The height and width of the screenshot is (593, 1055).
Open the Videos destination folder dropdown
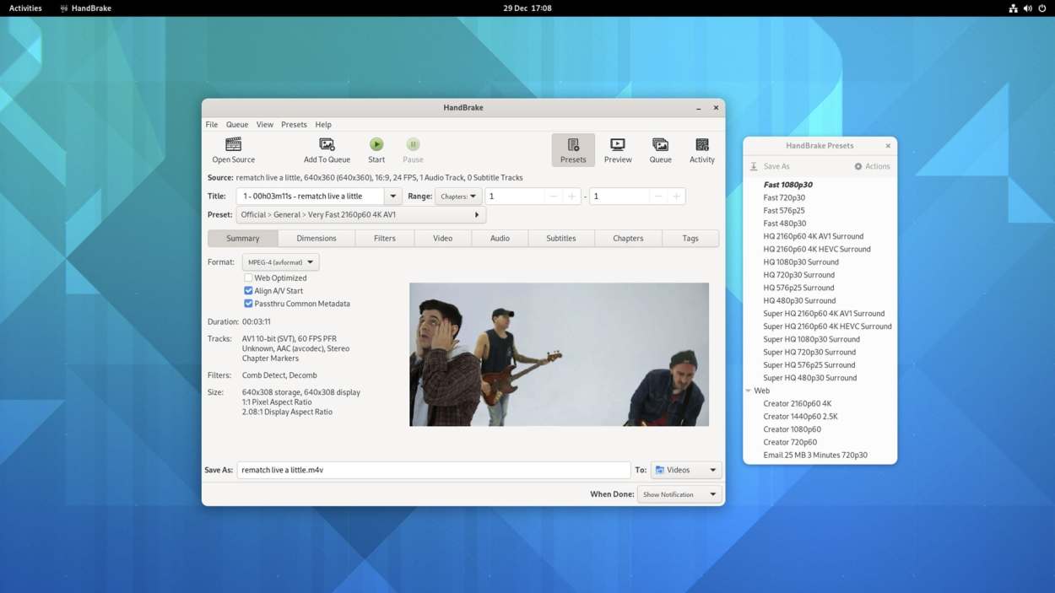tap(686, 470)
